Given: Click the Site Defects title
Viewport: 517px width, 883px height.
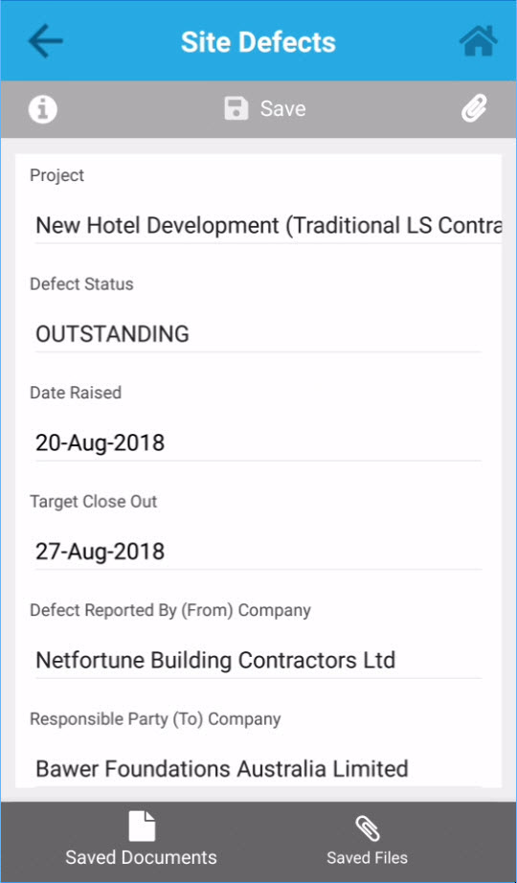Looking at the screenshot, I should tap(258, 42).
